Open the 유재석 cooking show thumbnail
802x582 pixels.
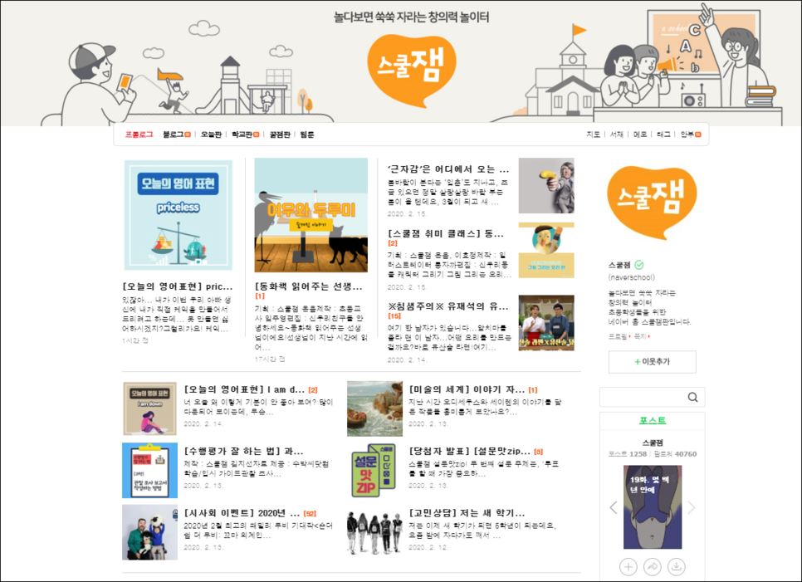[x=546, y=323]
